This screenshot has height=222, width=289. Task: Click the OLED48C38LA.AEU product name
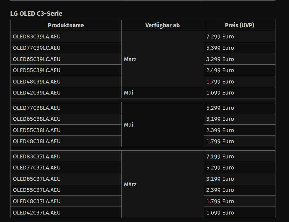tap(36, 141)
